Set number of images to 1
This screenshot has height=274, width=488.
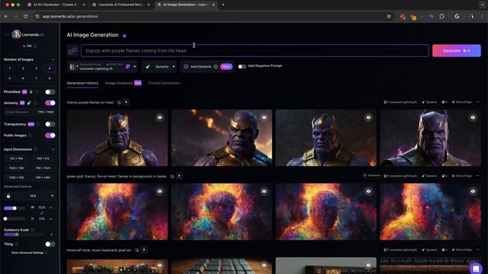[x=10, y=68]
